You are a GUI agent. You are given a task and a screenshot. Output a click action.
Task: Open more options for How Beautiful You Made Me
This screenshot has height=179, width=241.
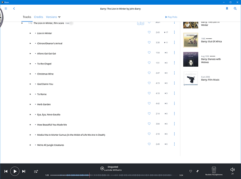(174, 124)
